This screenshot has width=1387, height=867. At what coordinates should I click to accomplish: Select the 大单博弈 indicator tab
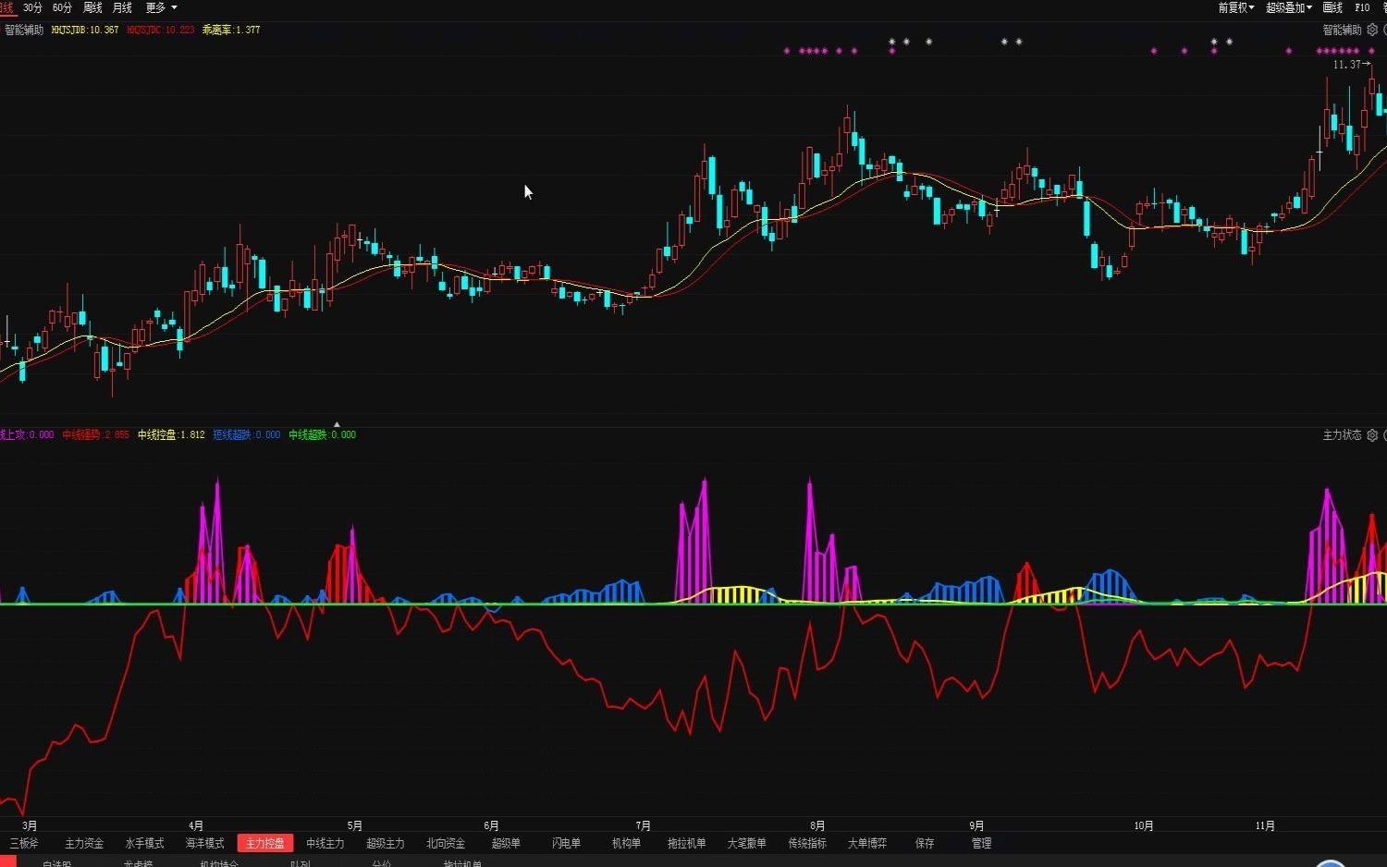(x=867, y=843)
